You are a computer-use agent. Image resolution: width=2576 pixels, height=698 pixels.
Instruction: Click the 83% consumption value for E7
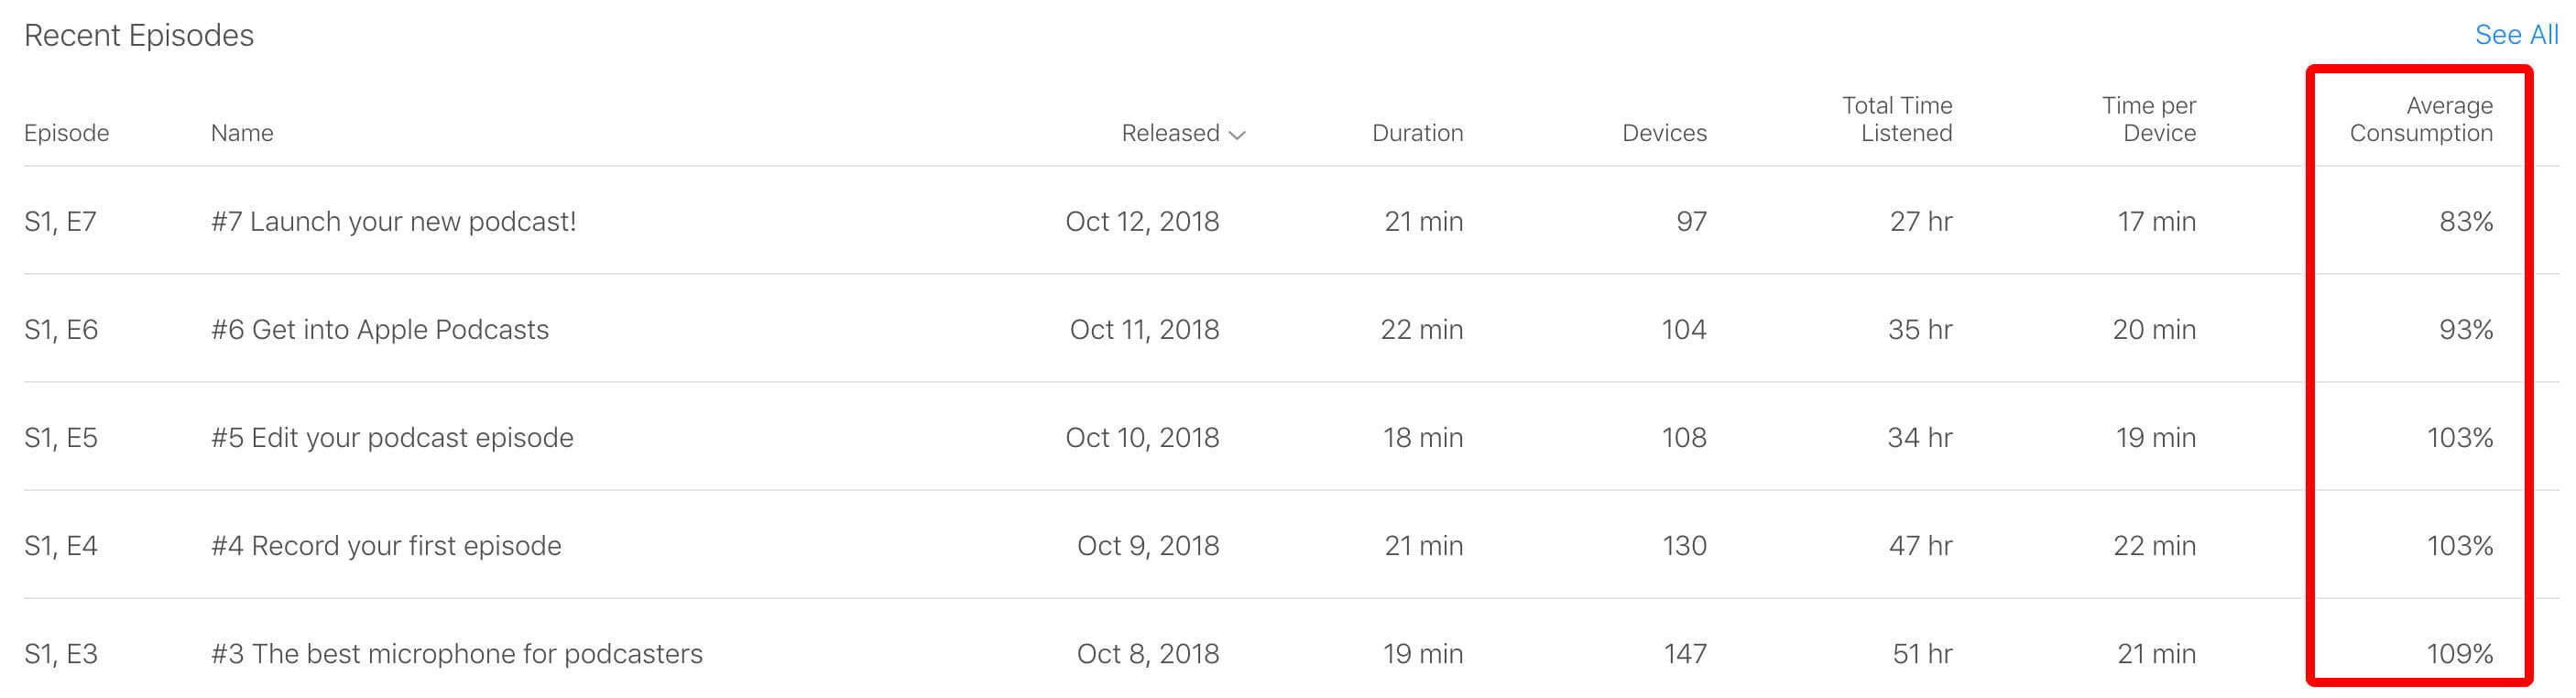point(2467,221)
